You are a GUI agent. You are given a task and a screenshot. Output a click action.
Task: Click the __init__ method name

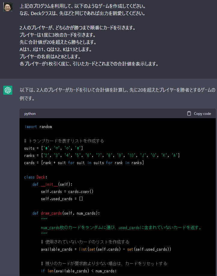point(50,185)
